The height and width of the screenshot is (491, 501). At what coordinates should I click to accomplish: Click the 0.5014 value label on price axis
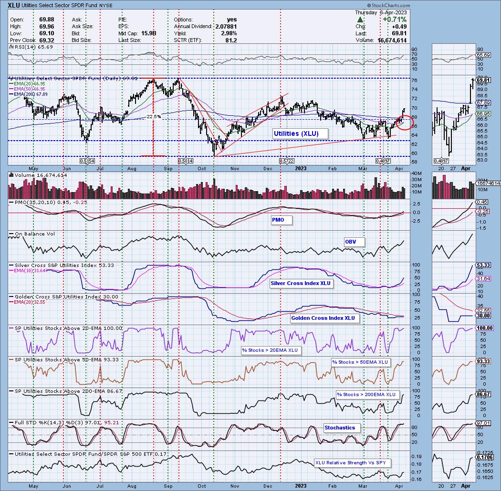[x=185, y=161]
